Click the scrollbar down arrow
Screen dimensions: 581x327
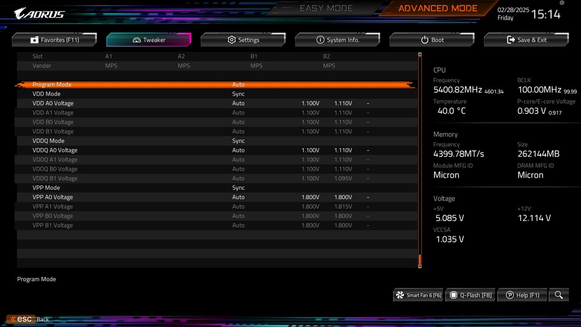[x=420, y=267]
